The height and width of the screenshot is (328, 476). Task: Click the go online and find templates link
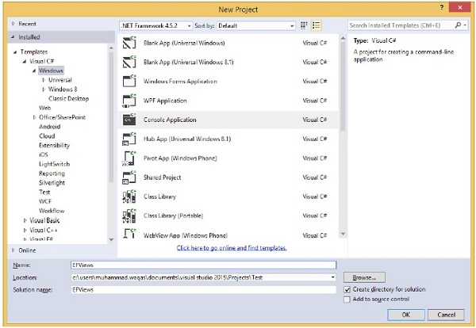pyautogui.click(x=232, y=248)
